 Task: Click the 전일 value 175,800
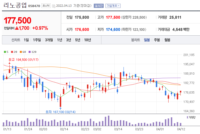[82, 17]
